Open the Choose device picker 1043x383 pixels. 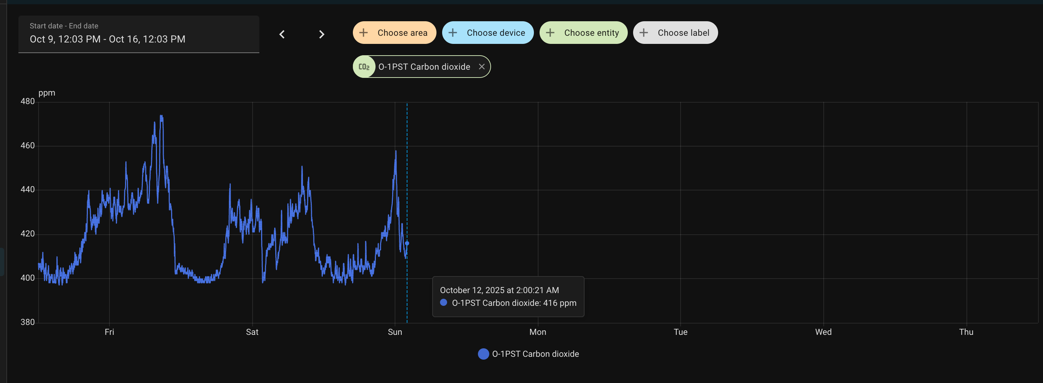click(x=496, y=33)
